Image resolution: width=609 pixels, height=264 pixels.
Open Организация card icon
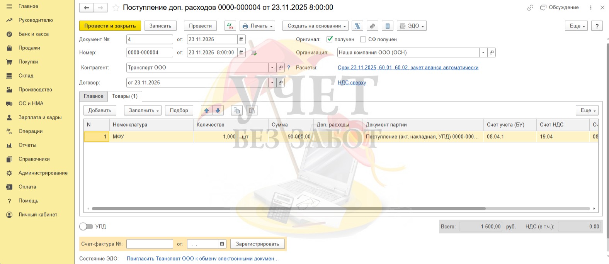click(x=492, y=52)
